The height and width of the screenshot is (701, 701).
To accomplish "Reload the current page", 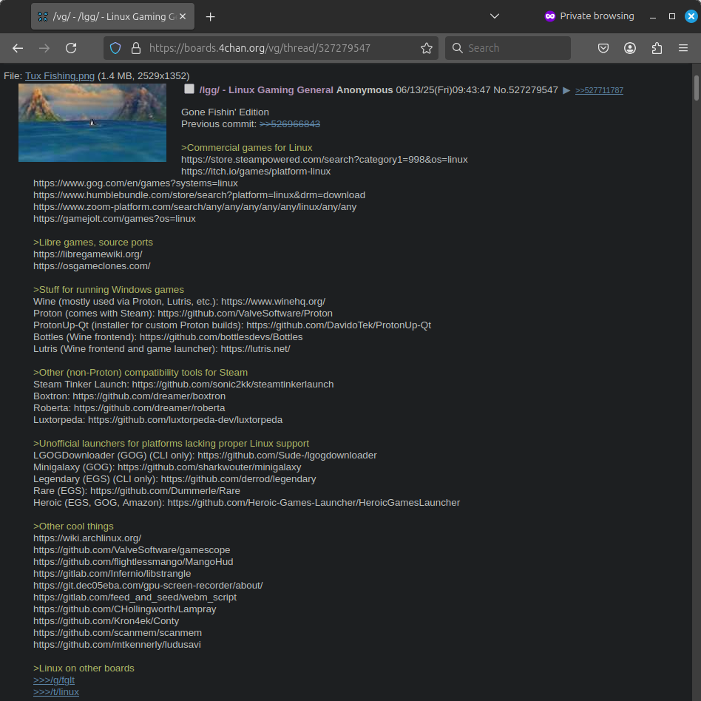I will pyautogui.click(x=71, y=48).
